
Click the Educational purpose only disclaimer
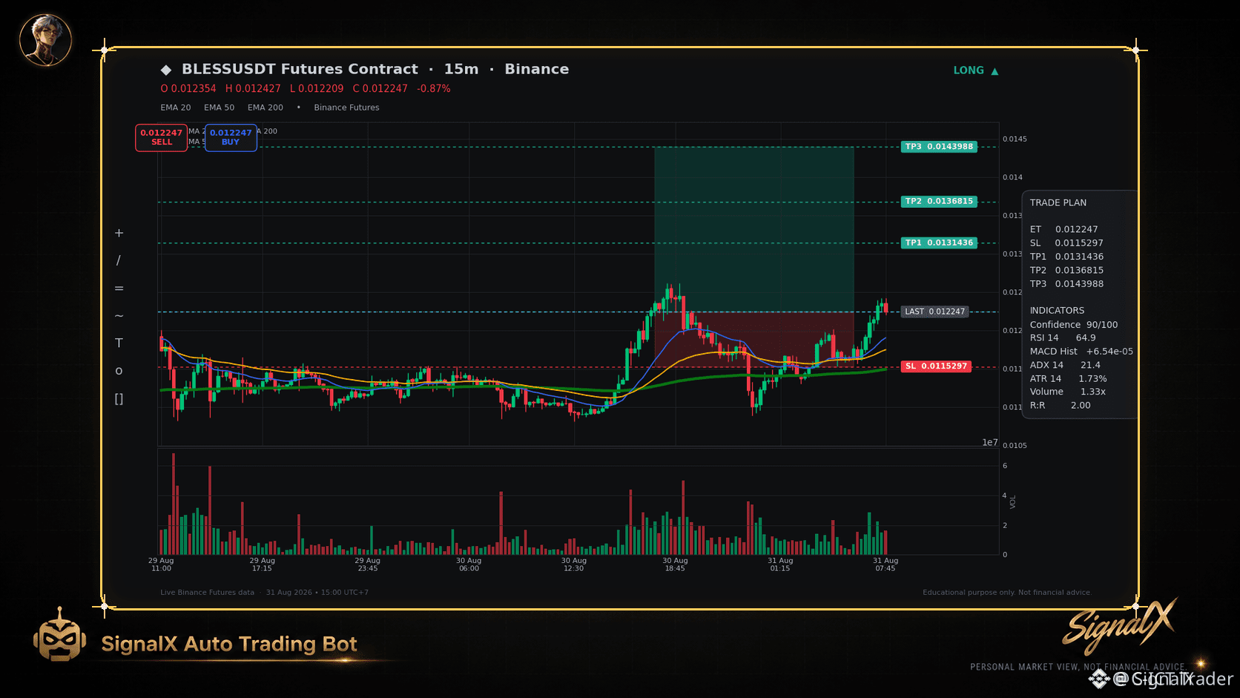[x=1007, y=593]
